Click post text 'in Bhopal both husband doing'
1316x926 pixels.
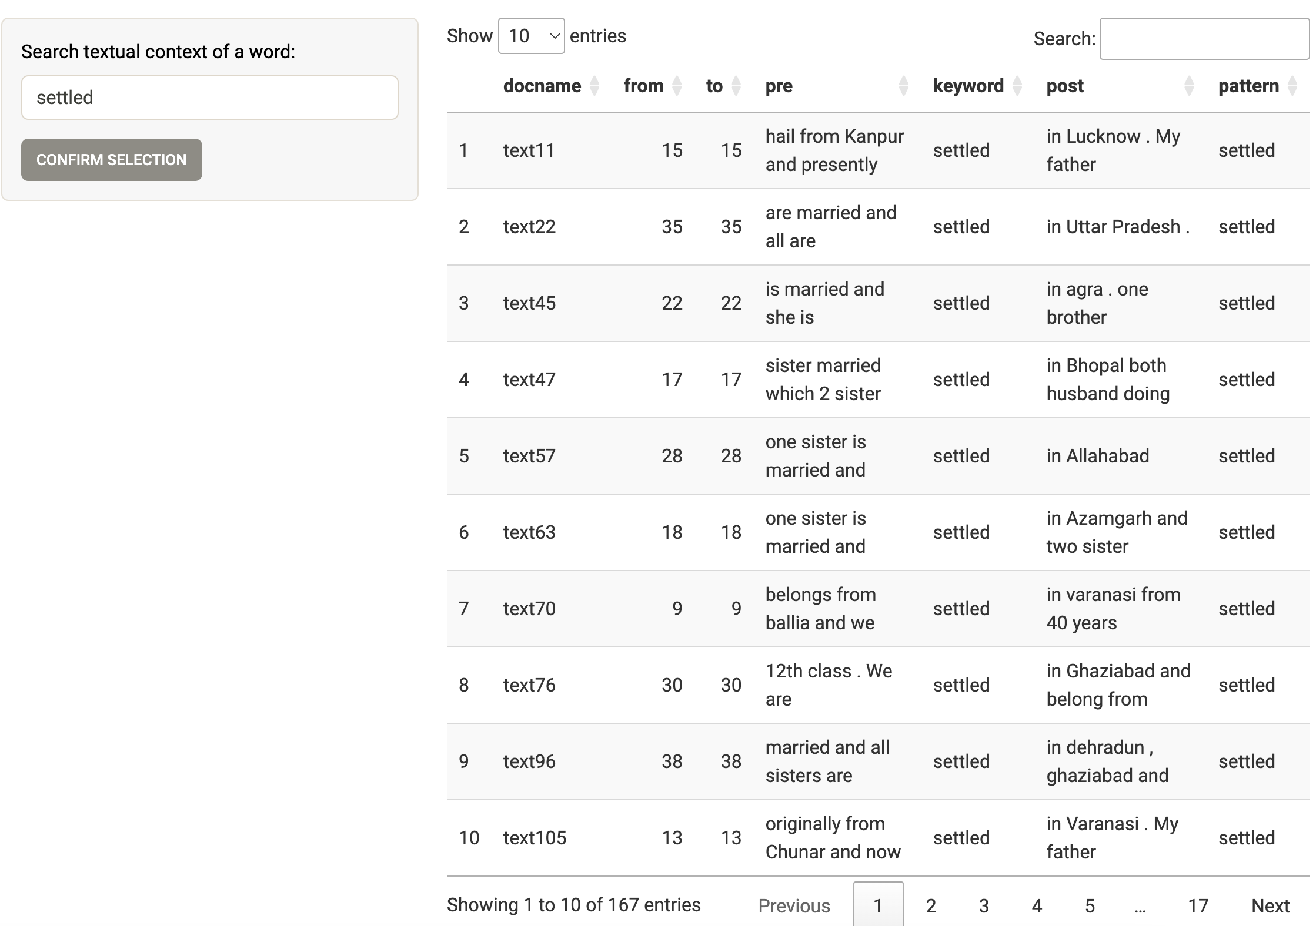1108,380
